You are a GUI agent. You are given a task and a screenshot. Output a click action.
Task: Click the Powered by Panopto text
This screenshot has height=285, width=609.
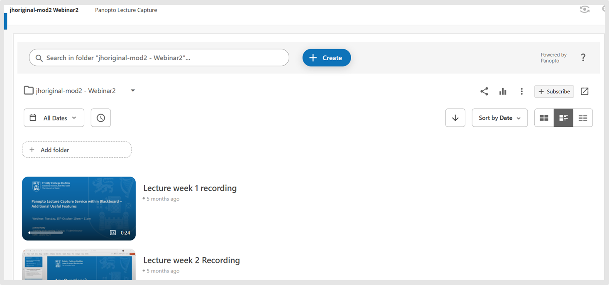pos(553,58)
